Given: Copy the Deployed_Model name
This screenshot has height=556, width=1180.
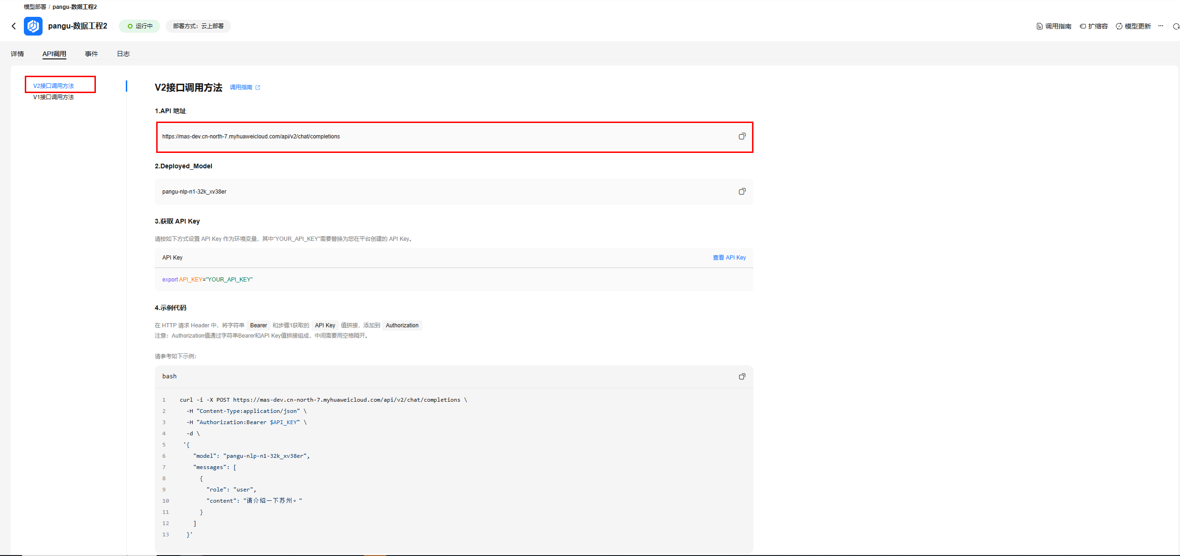Looking at the screenshot, I should pyautogui.click(x=742, y=192).
